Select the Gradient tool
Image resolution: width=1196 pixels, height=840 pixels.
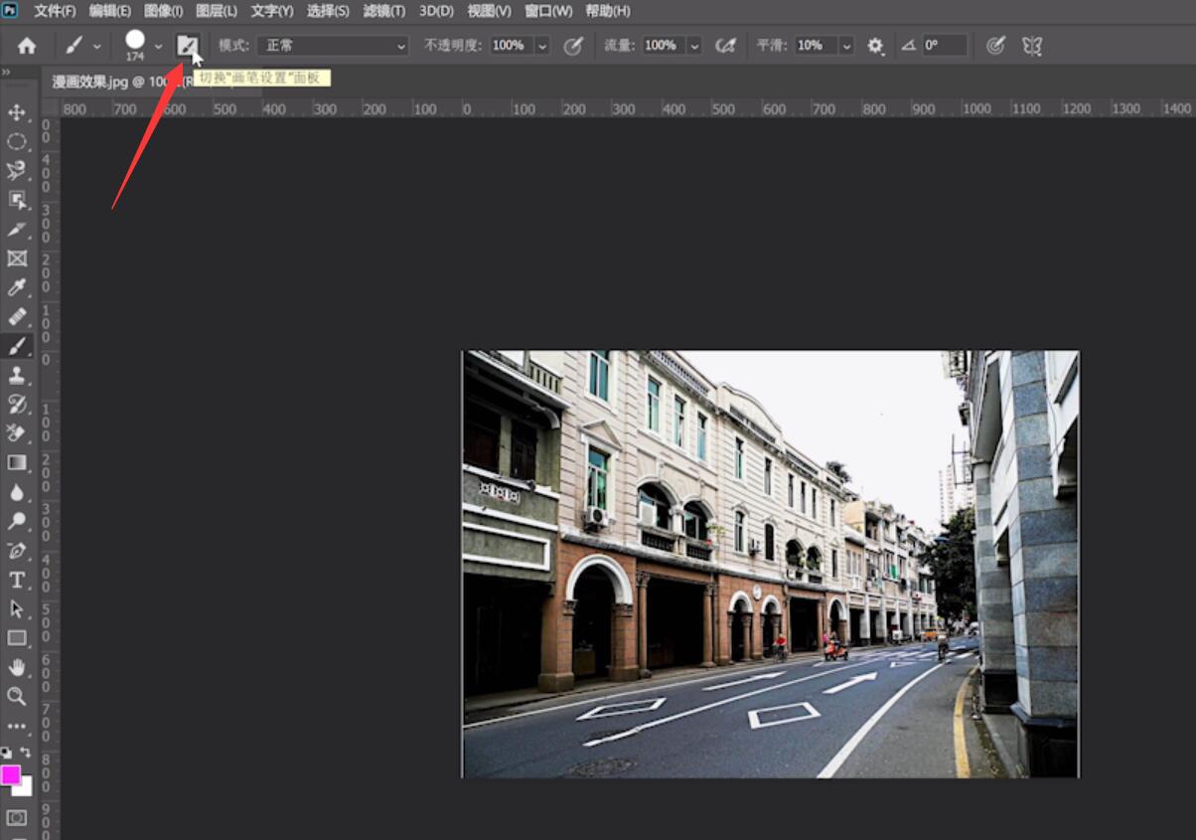pos(17,462)
